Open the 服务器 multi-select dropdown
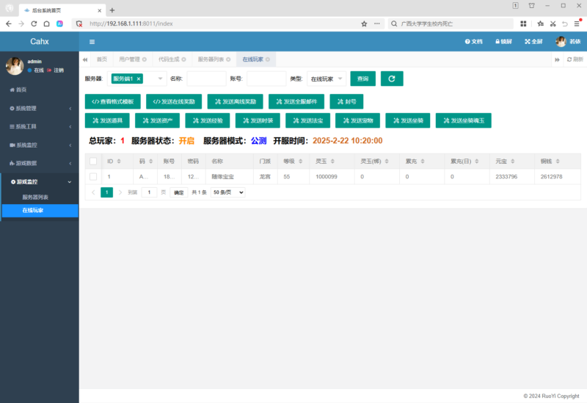 tap(137, 79)
